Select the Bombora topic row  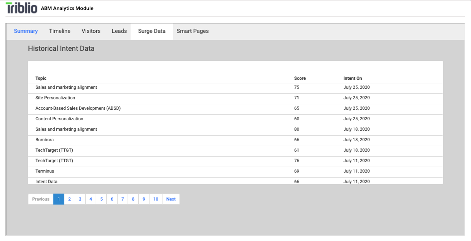pos(235,140)
